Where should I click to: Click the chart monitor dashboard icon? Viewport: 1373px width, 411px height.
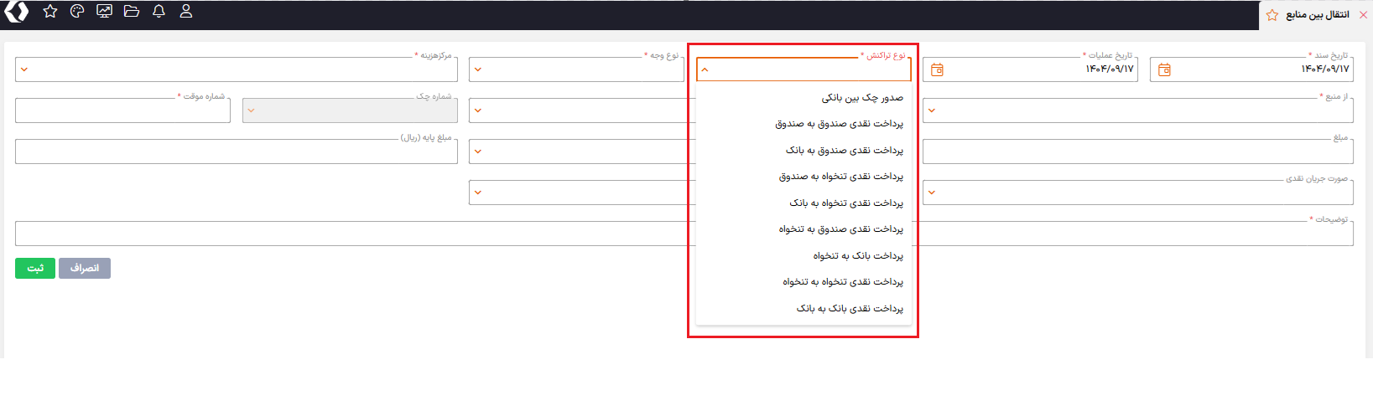click(x=104, y=12)
